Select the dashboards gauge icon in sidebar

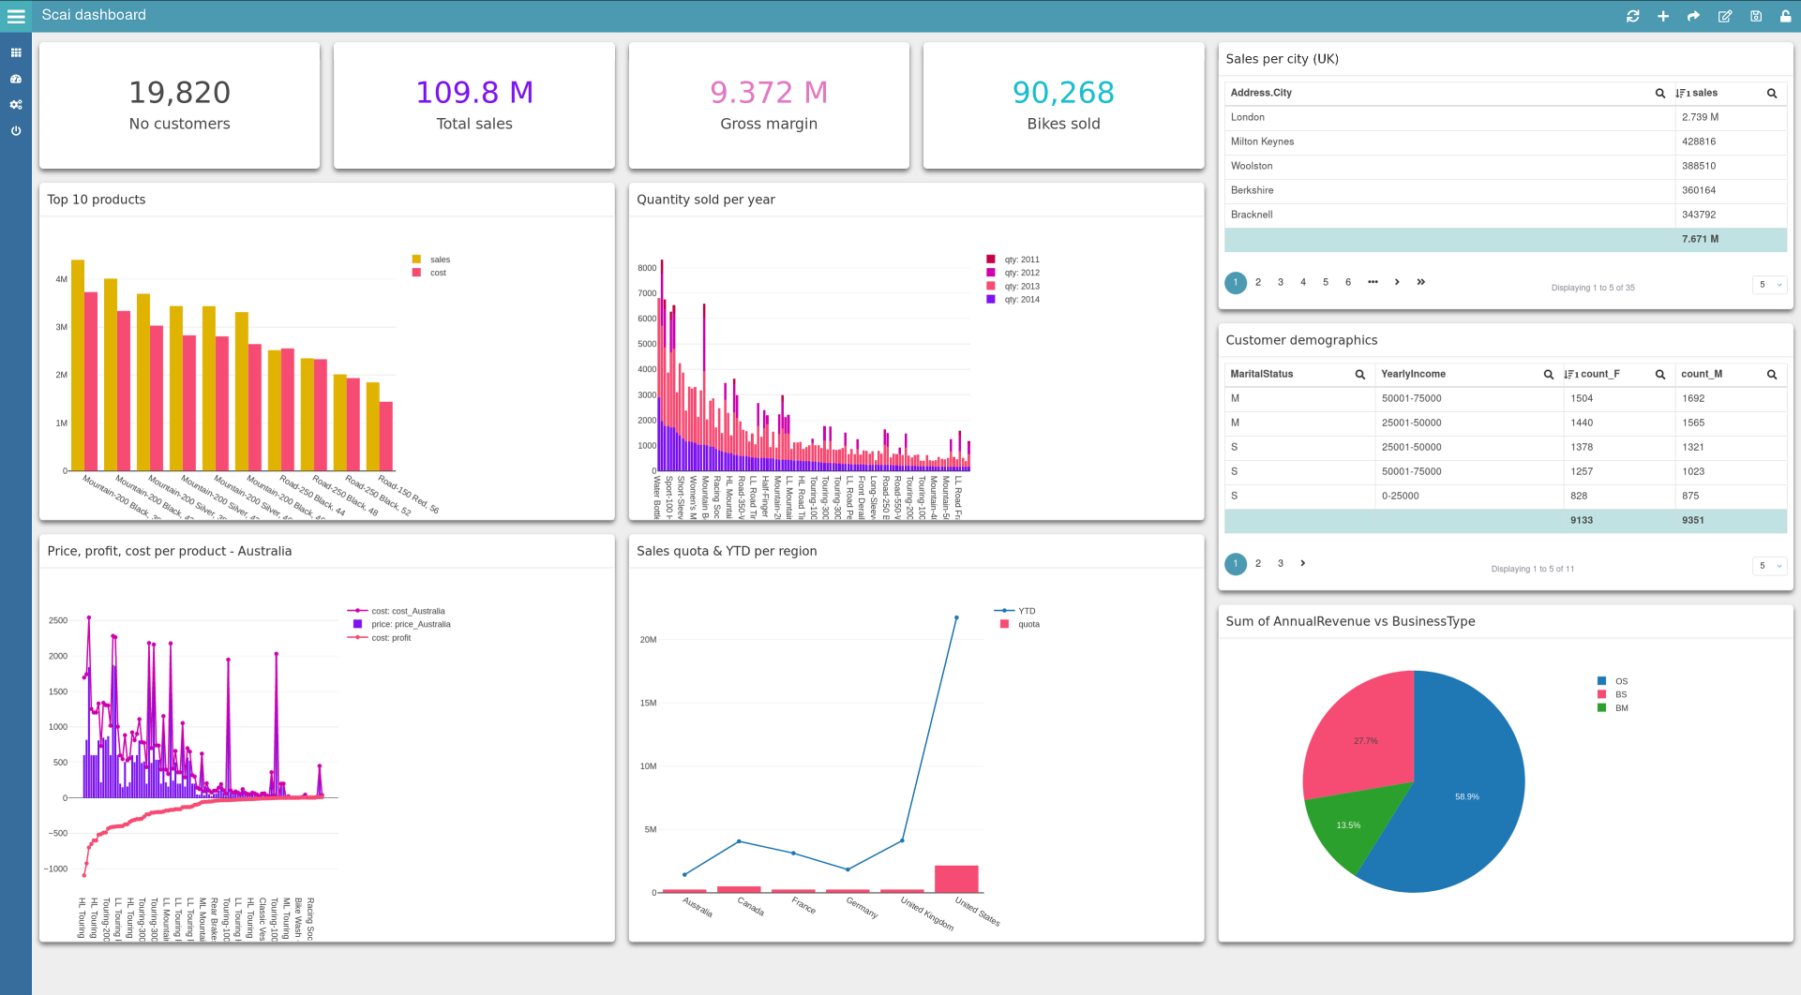point(15,79)
